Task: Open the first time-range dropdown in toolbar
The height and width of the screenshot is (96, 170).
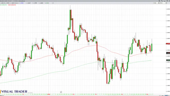Action: coord(159,3)
